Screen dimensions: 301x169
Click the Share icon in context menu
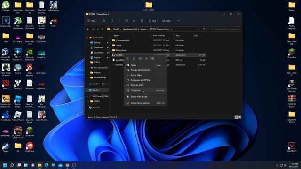146,58
